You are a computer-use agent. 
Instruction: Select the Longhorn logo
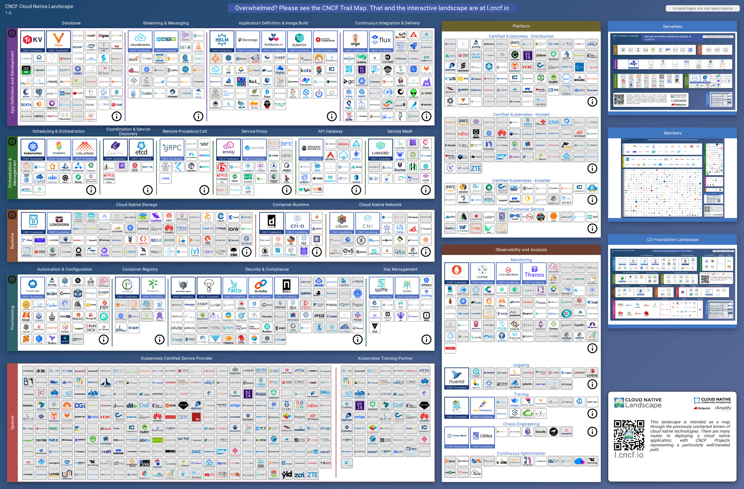click(x=59, y=223)
